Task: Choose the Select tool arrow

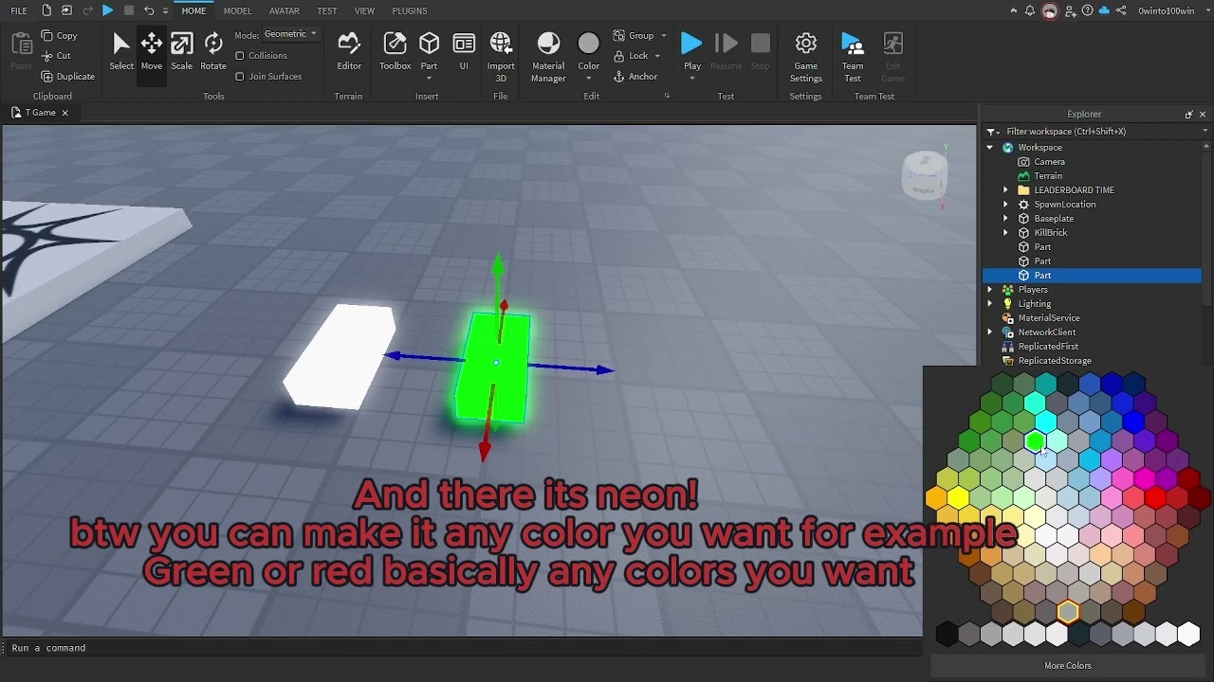Action: (121, 52)
